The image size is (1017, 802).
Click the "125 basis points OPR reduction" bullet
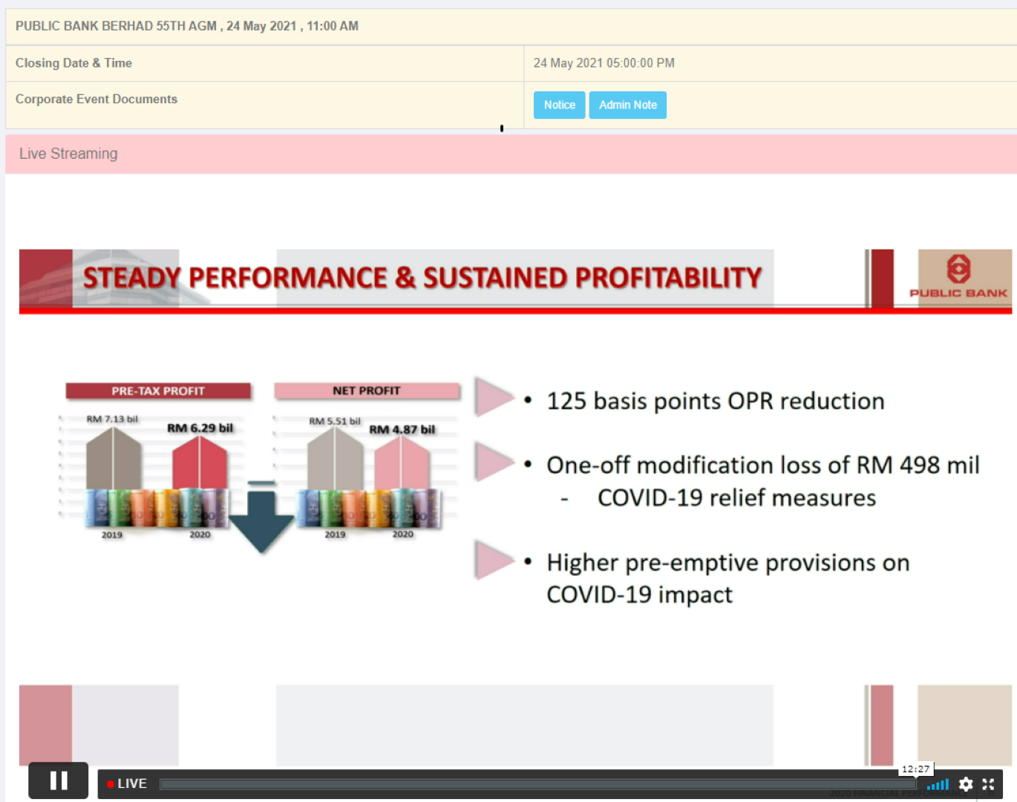tap(716, 401)
